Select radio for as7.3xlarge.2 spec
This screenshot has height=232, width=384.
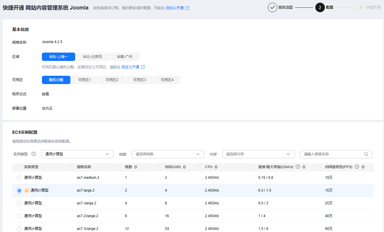(x=19, y=229)
